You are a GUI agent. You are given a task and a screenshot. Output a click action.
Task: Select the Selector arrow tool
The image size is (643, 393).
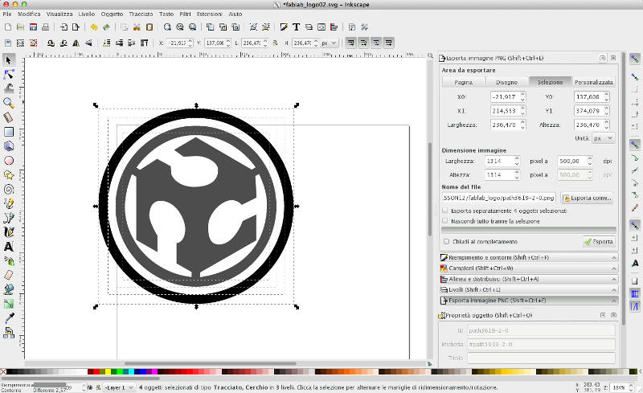[x=8, y=60]
